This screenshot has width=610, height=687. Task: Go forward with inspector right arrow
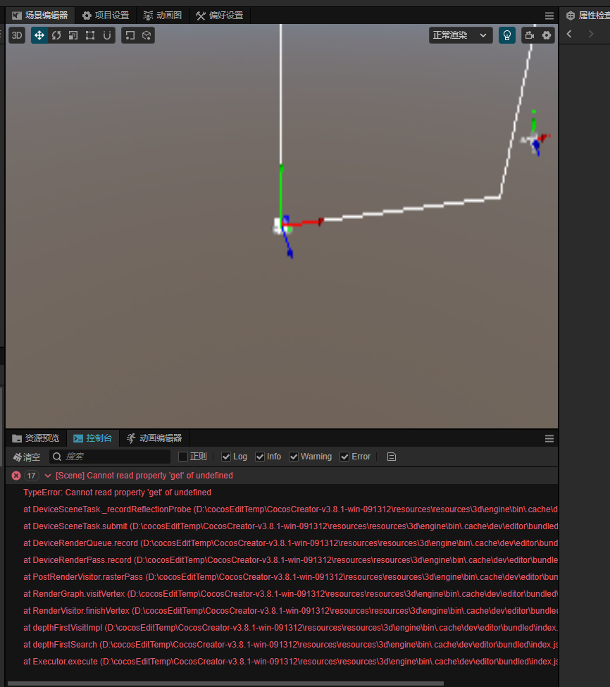pos(591,34)
